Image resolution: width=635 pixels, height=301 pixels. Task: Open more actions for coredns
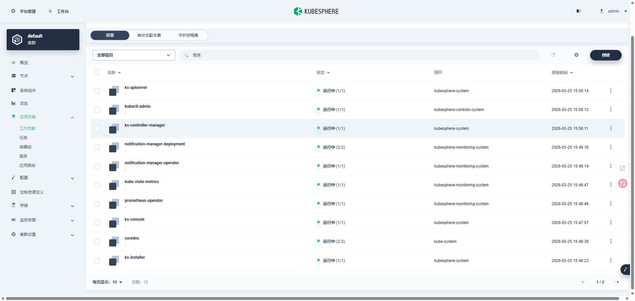pyautogui.click(x=611, y=241)
